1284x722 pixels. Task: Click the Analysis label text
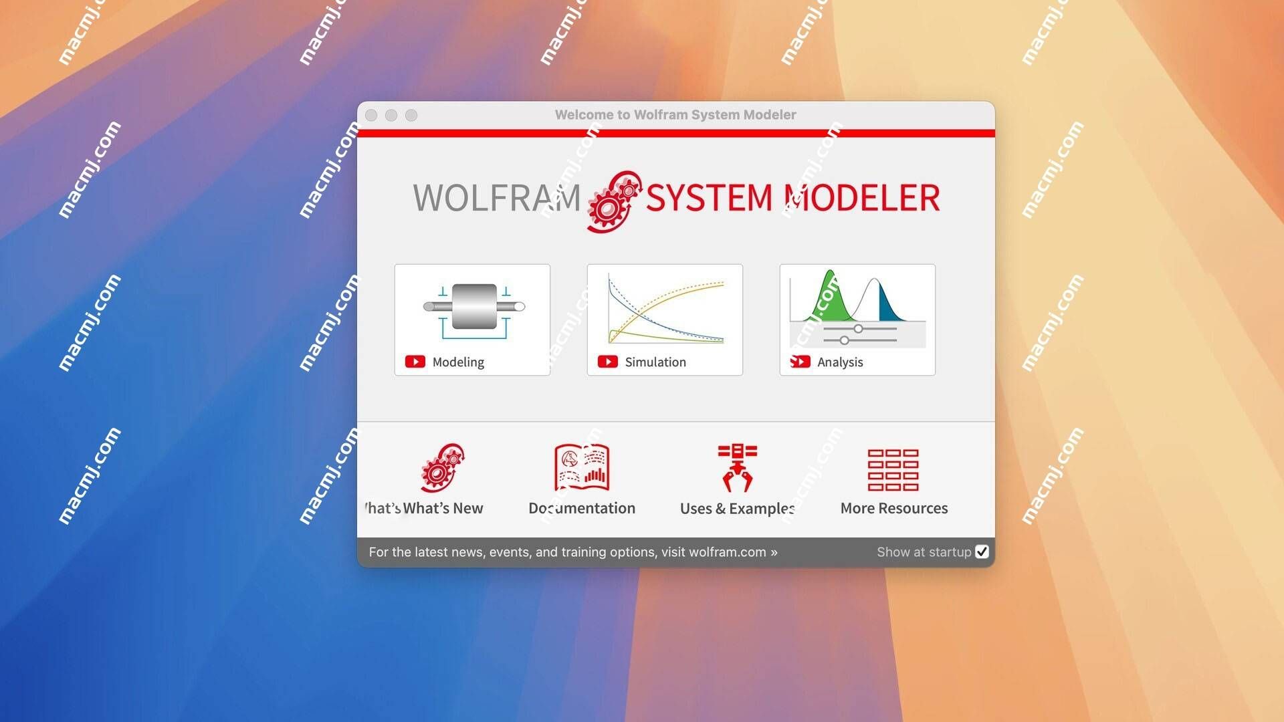tap(840, 362)
